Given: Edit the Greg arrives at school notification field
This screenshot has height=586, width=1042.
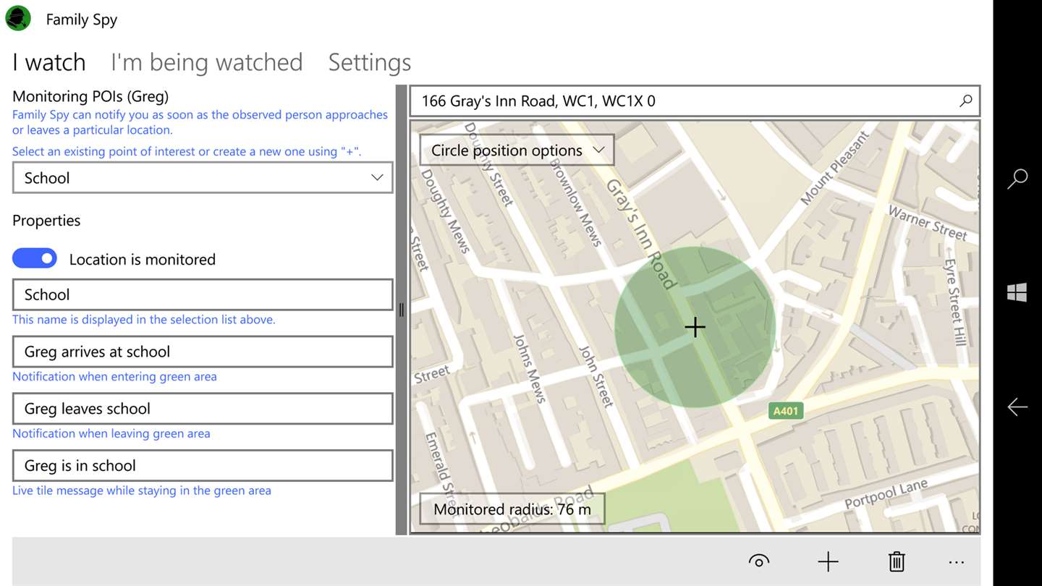Looking at the screenshot, I should click(x=203, y=352).
